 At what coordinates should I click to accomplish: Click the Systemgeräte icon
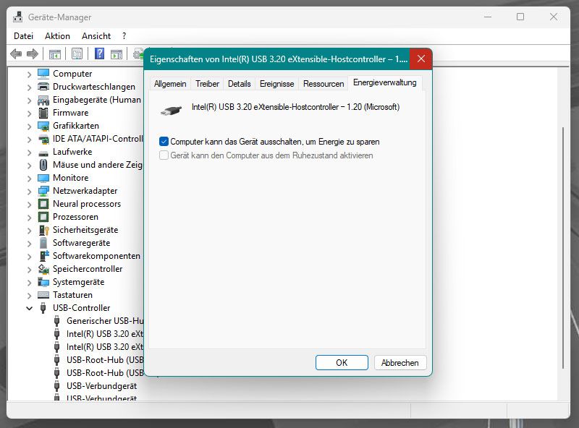43,282
